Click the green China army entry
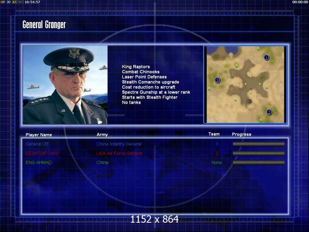The width and height of the screenshot is (309, 232). (x=102, y=162)
